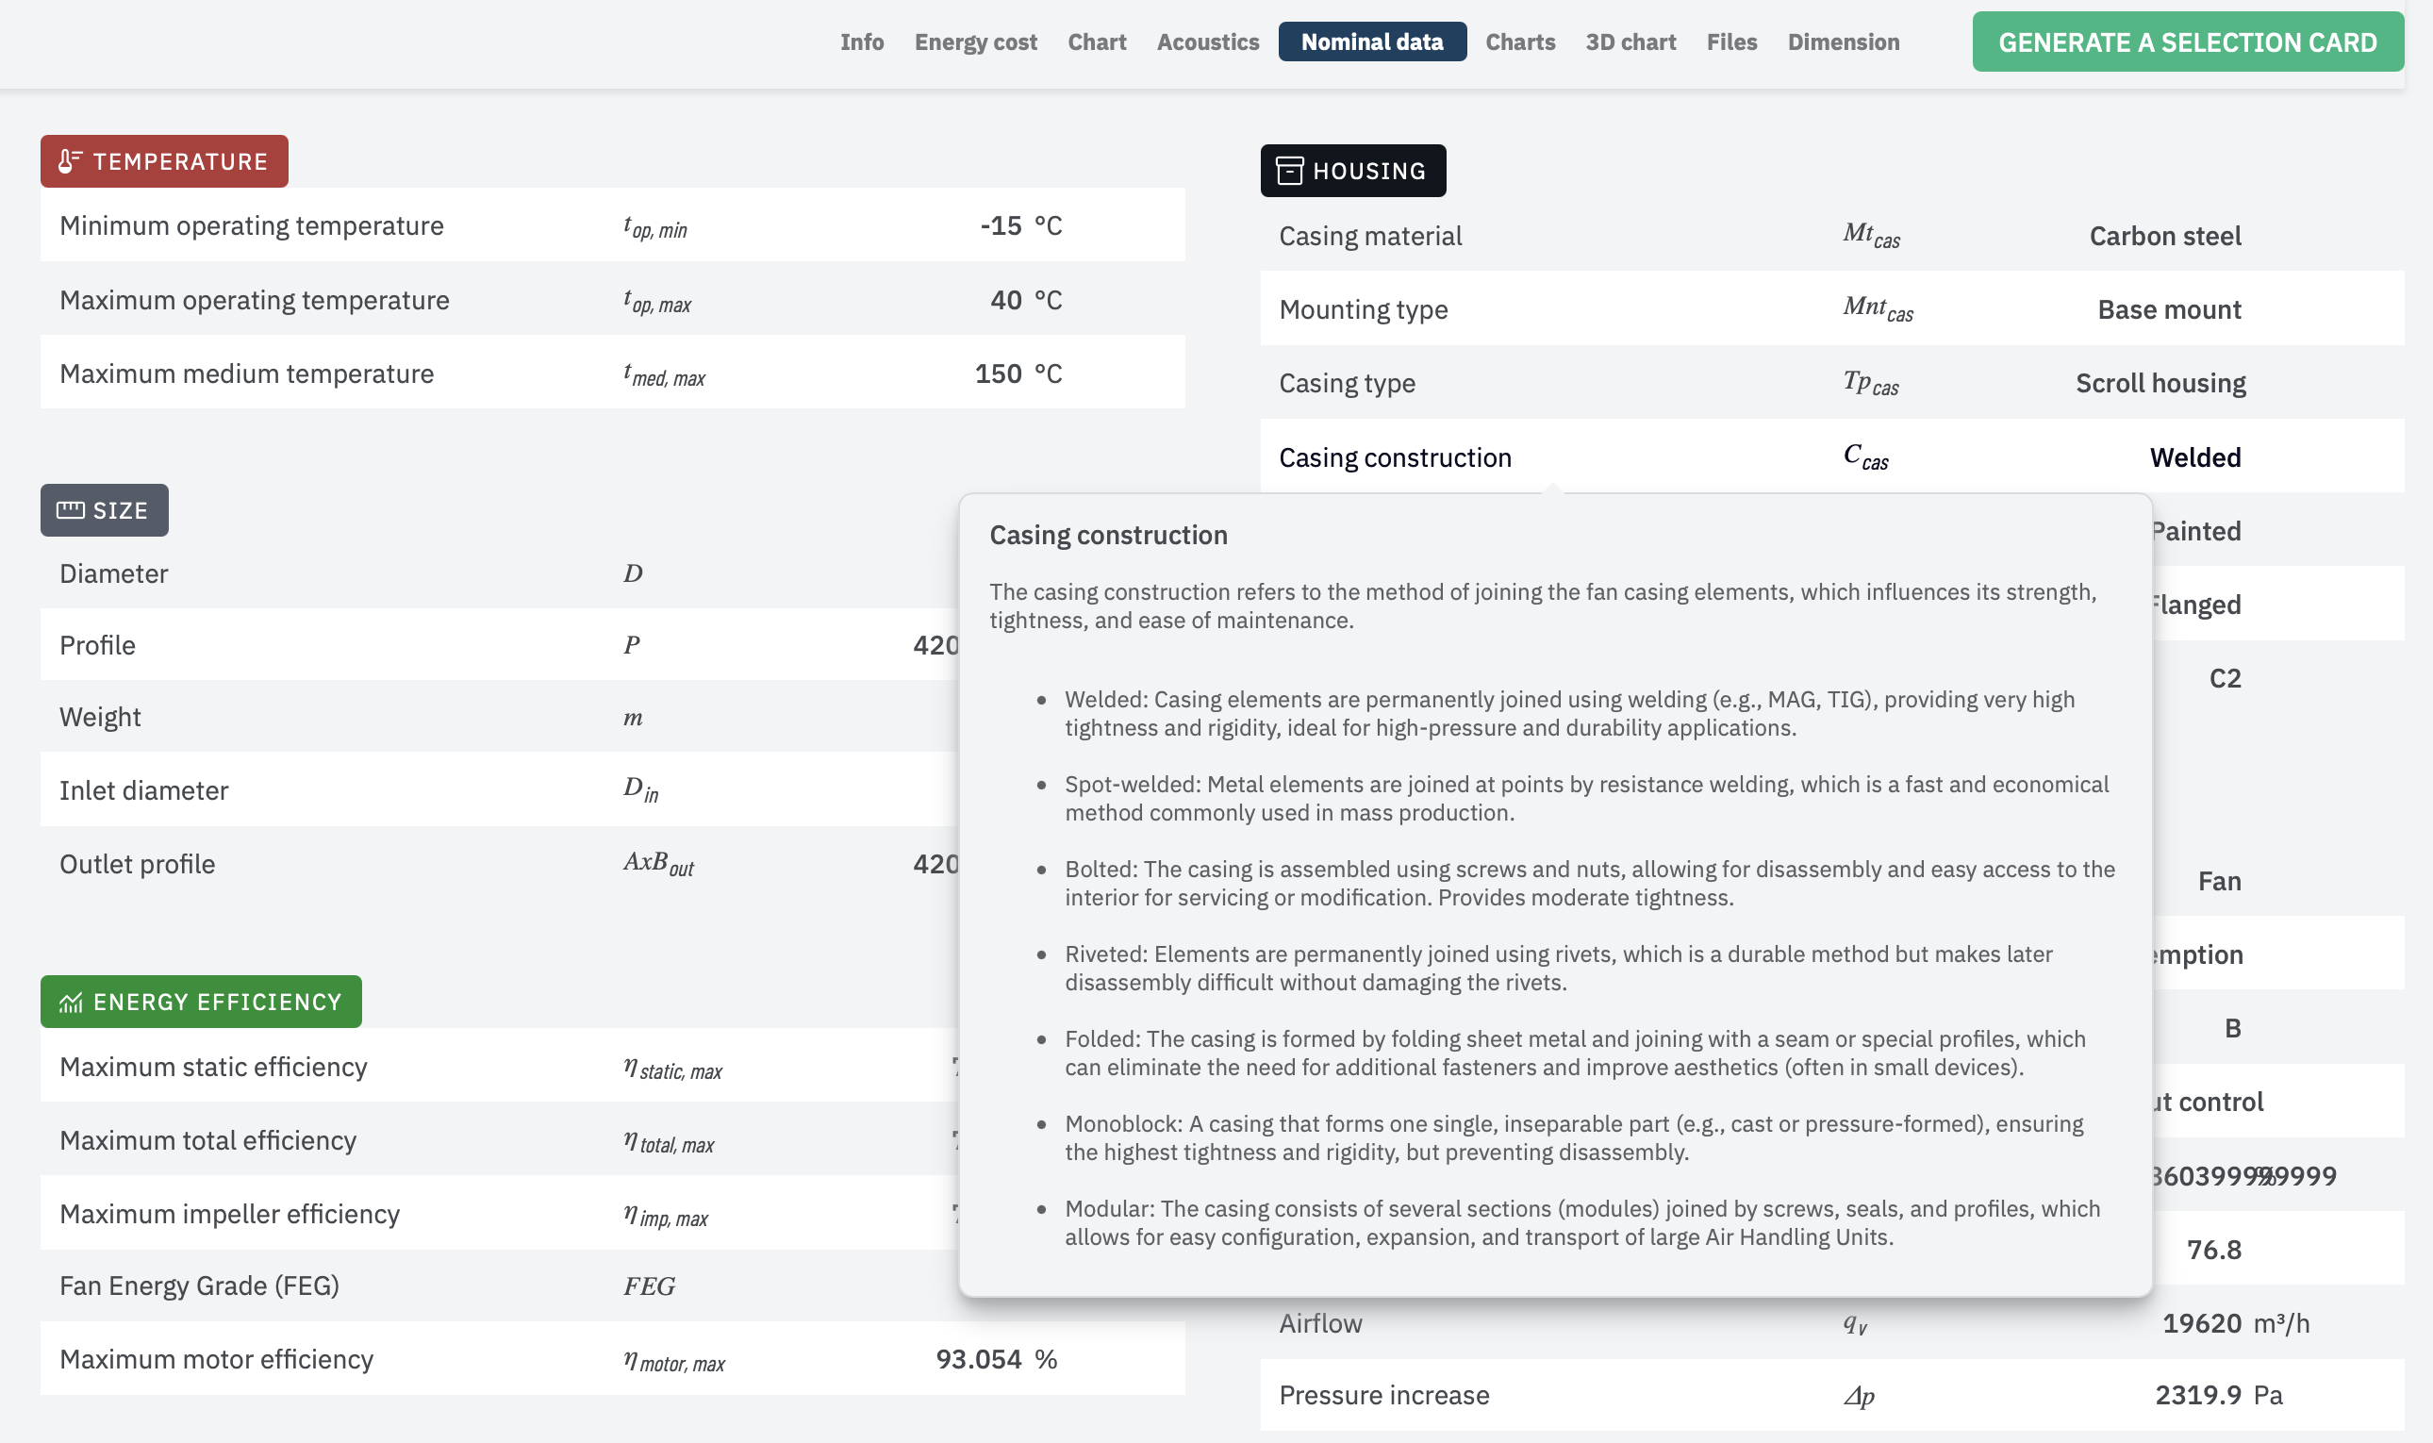This screenshot has height=1443, width=2433.
Task: Click the Inlet diameter row label
Action: tap(144, 791)
